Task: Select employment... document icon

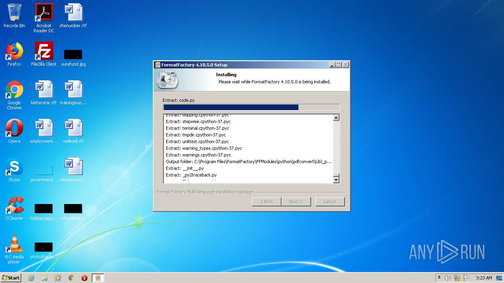Action: [x=44, y=131]
